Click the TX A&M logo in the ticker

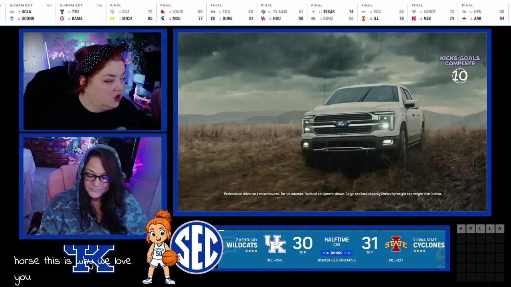click(x=263, y=12)
